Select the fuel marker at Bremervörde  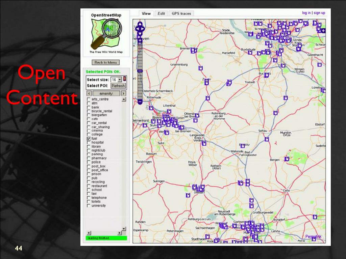[193, 50]
